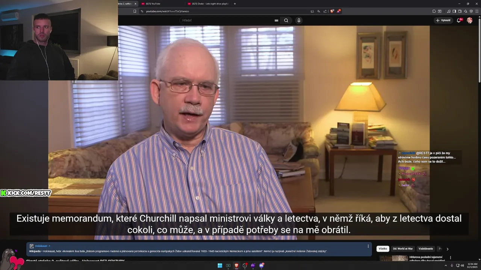Click the YouTube search magnifier button
Screen dimensions: 481x270
(x=286, y=20)
